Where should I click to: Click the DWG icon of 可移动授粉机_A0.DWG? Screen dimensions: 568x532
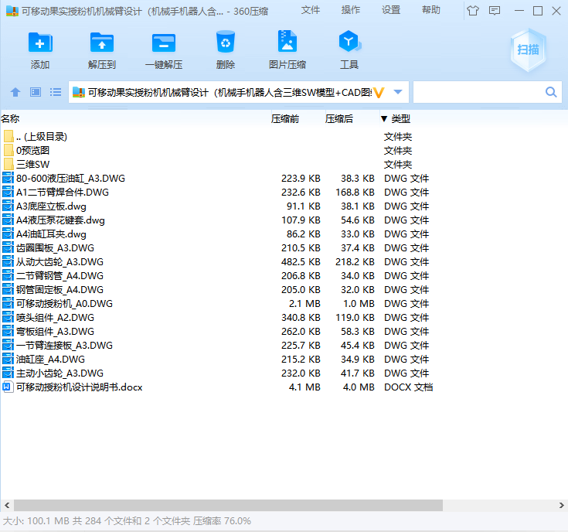8,303
